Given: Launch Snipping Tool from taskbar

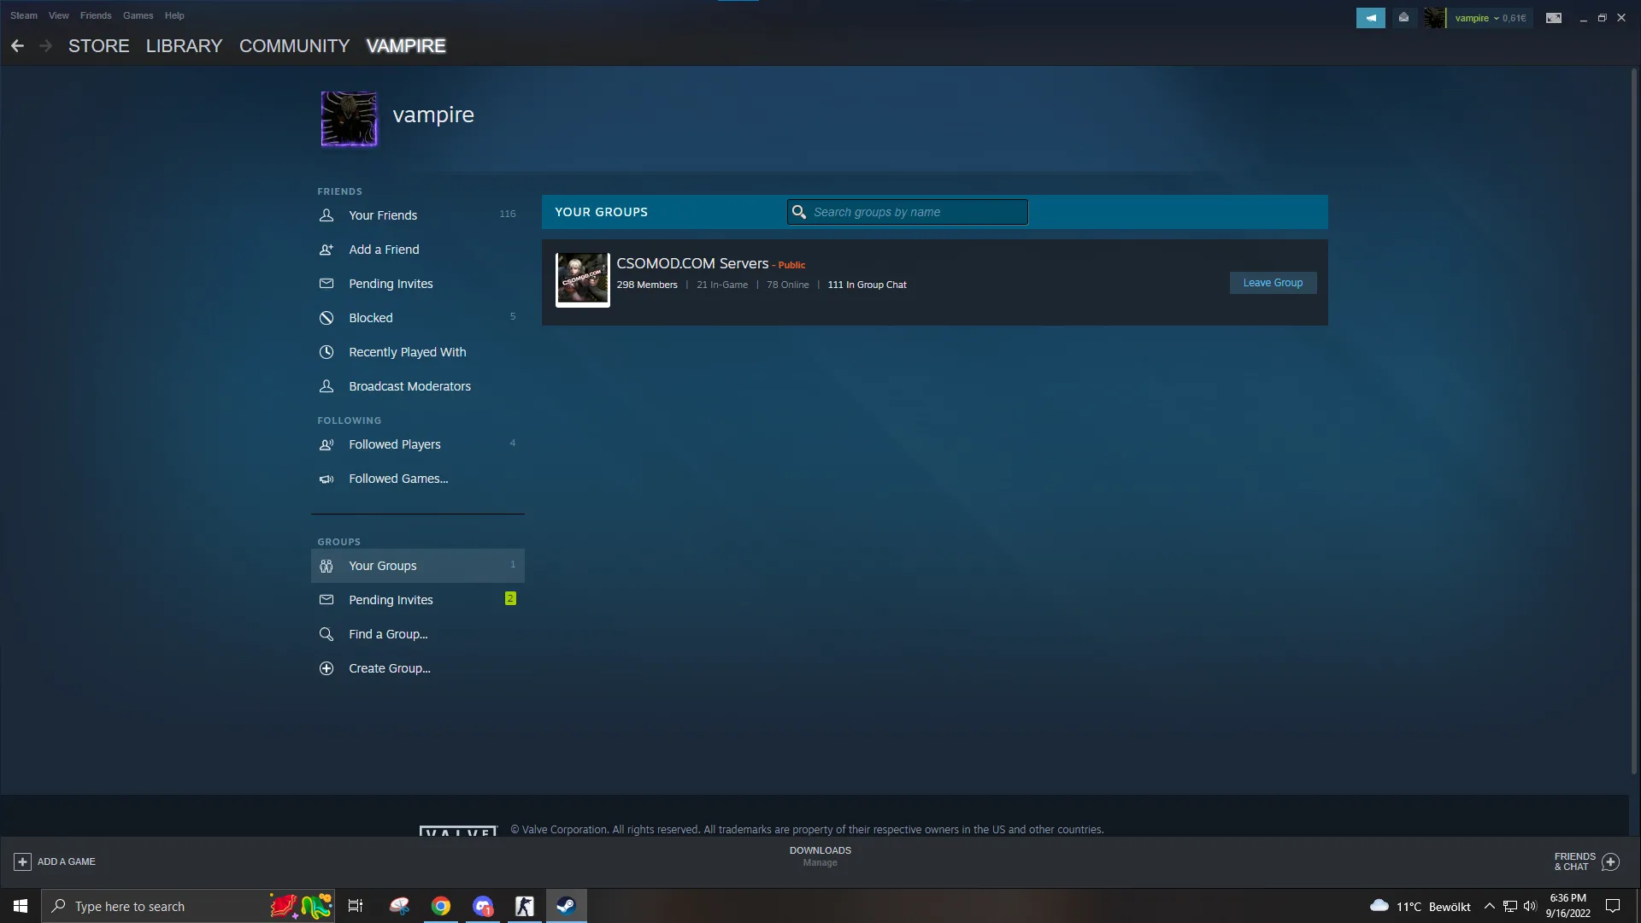Looking at the screenshot, I should click(399, 906).
